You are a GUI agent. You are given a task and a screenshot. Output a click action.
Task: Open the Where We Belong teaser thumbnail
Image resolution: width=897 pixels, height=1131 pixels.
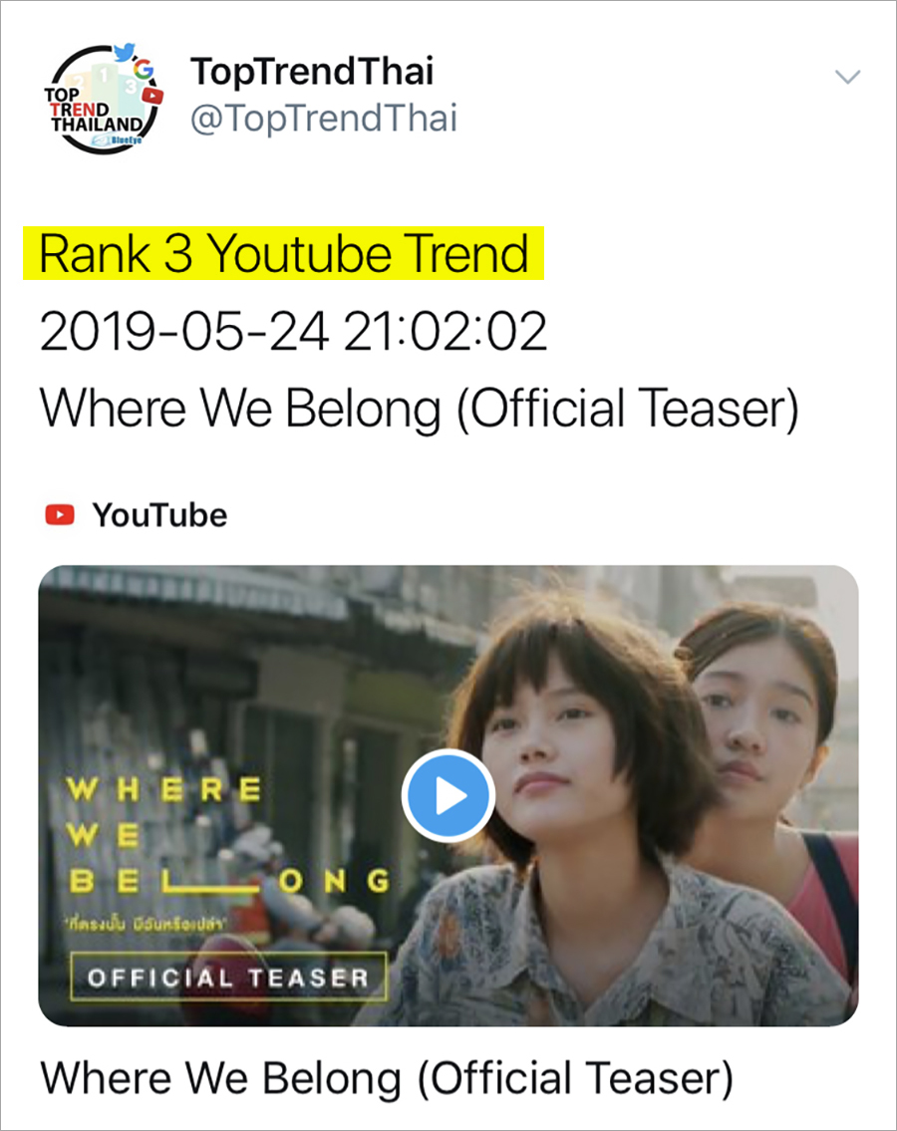point(448,795)
